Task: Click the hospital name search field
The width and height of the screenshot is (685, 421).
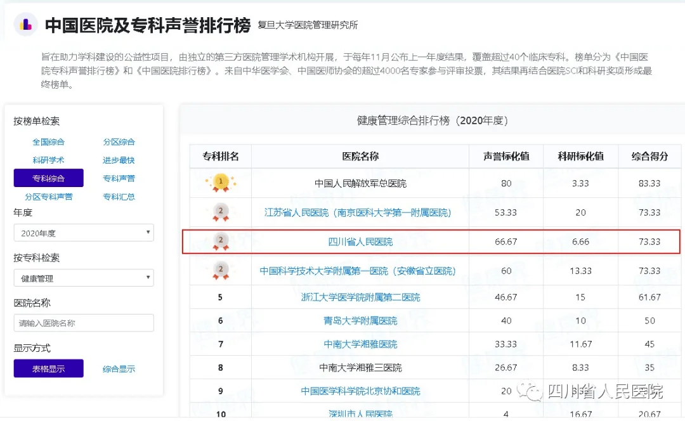Action: tap(84, 323)
